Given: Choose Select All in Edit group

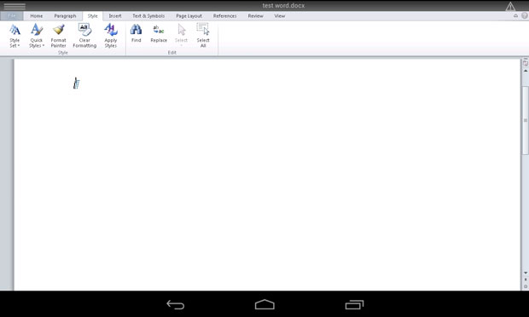Looking at the screenshot, I should coord(203,36).
